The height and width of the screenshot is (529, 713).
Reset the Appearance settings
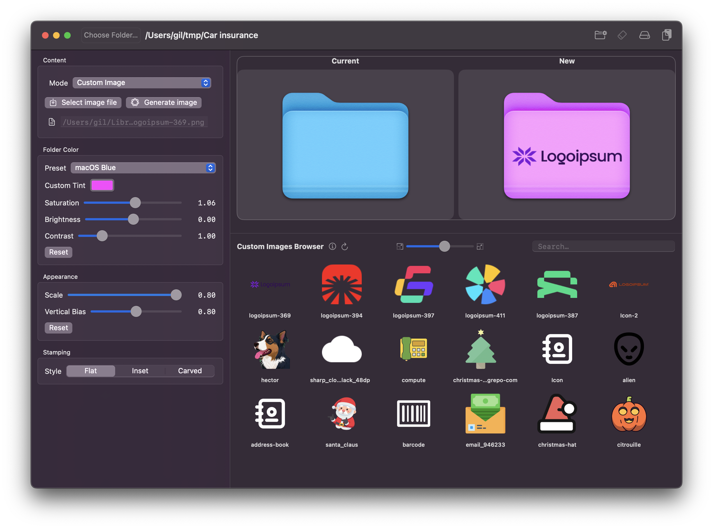58,327
